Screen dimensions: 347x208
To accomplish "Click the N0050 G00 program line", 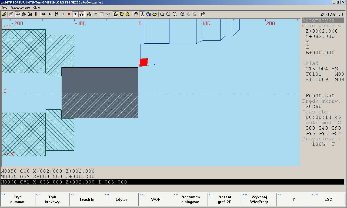I will [48, 171].
